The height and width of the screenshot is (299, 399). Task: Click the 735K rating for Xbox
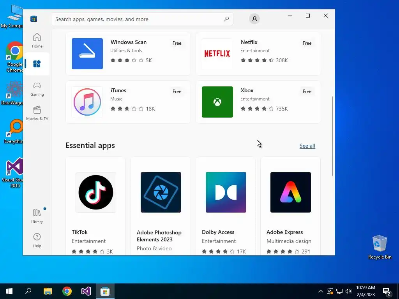(x=282, y=109)
